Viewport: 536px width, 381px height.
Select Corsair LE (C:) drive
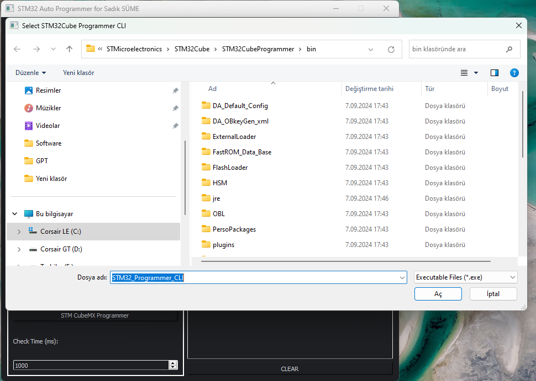[60, 232]
